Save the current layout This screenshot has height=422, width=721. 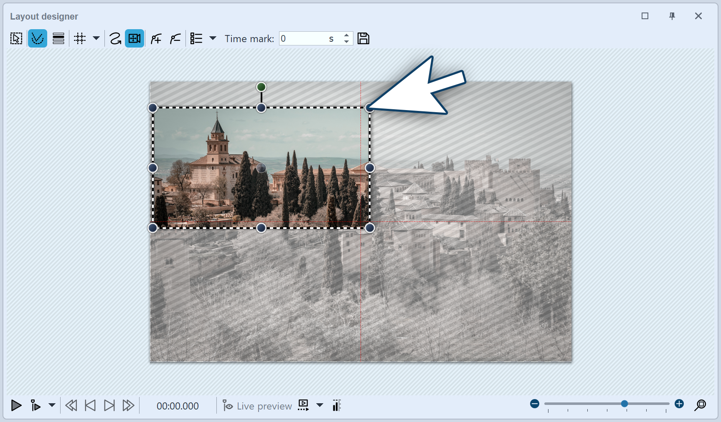(x=363, y=38)
